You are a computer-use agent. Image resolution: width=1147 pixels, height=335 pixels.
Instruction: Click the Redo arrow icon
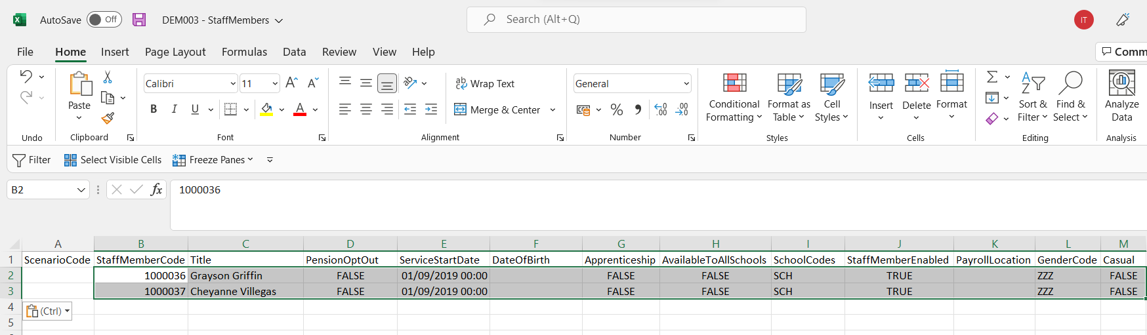tap(26, 98)
